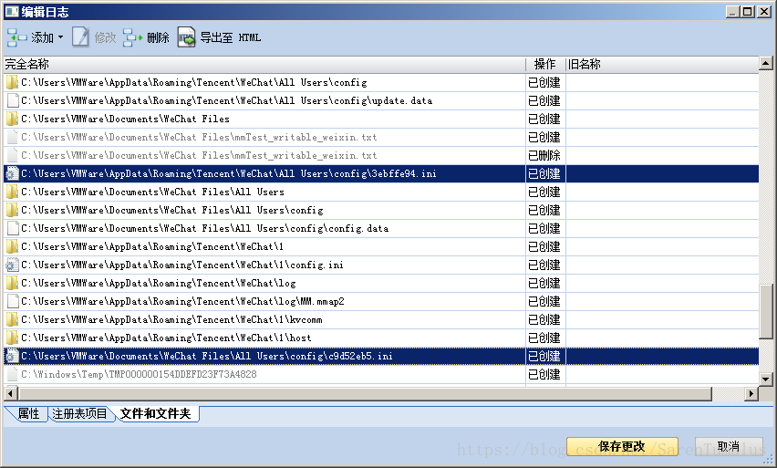
Task: Select the update.data file path text
Action: point(226,100)
